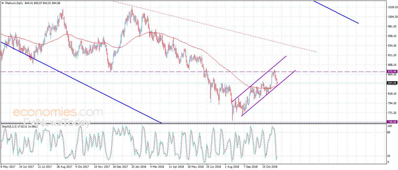This screenshot has width=398, height=170.
Task: Click the economies.com watermark logo
Action: click(x=58, y=112)
